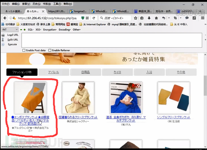
Task: Expand the Encryption menu in HackBar
Action: (x=50, y=30)
